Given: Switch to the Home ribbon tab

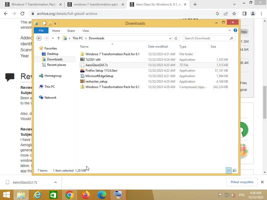Looking at the screenshot, I should coord(56,31).
